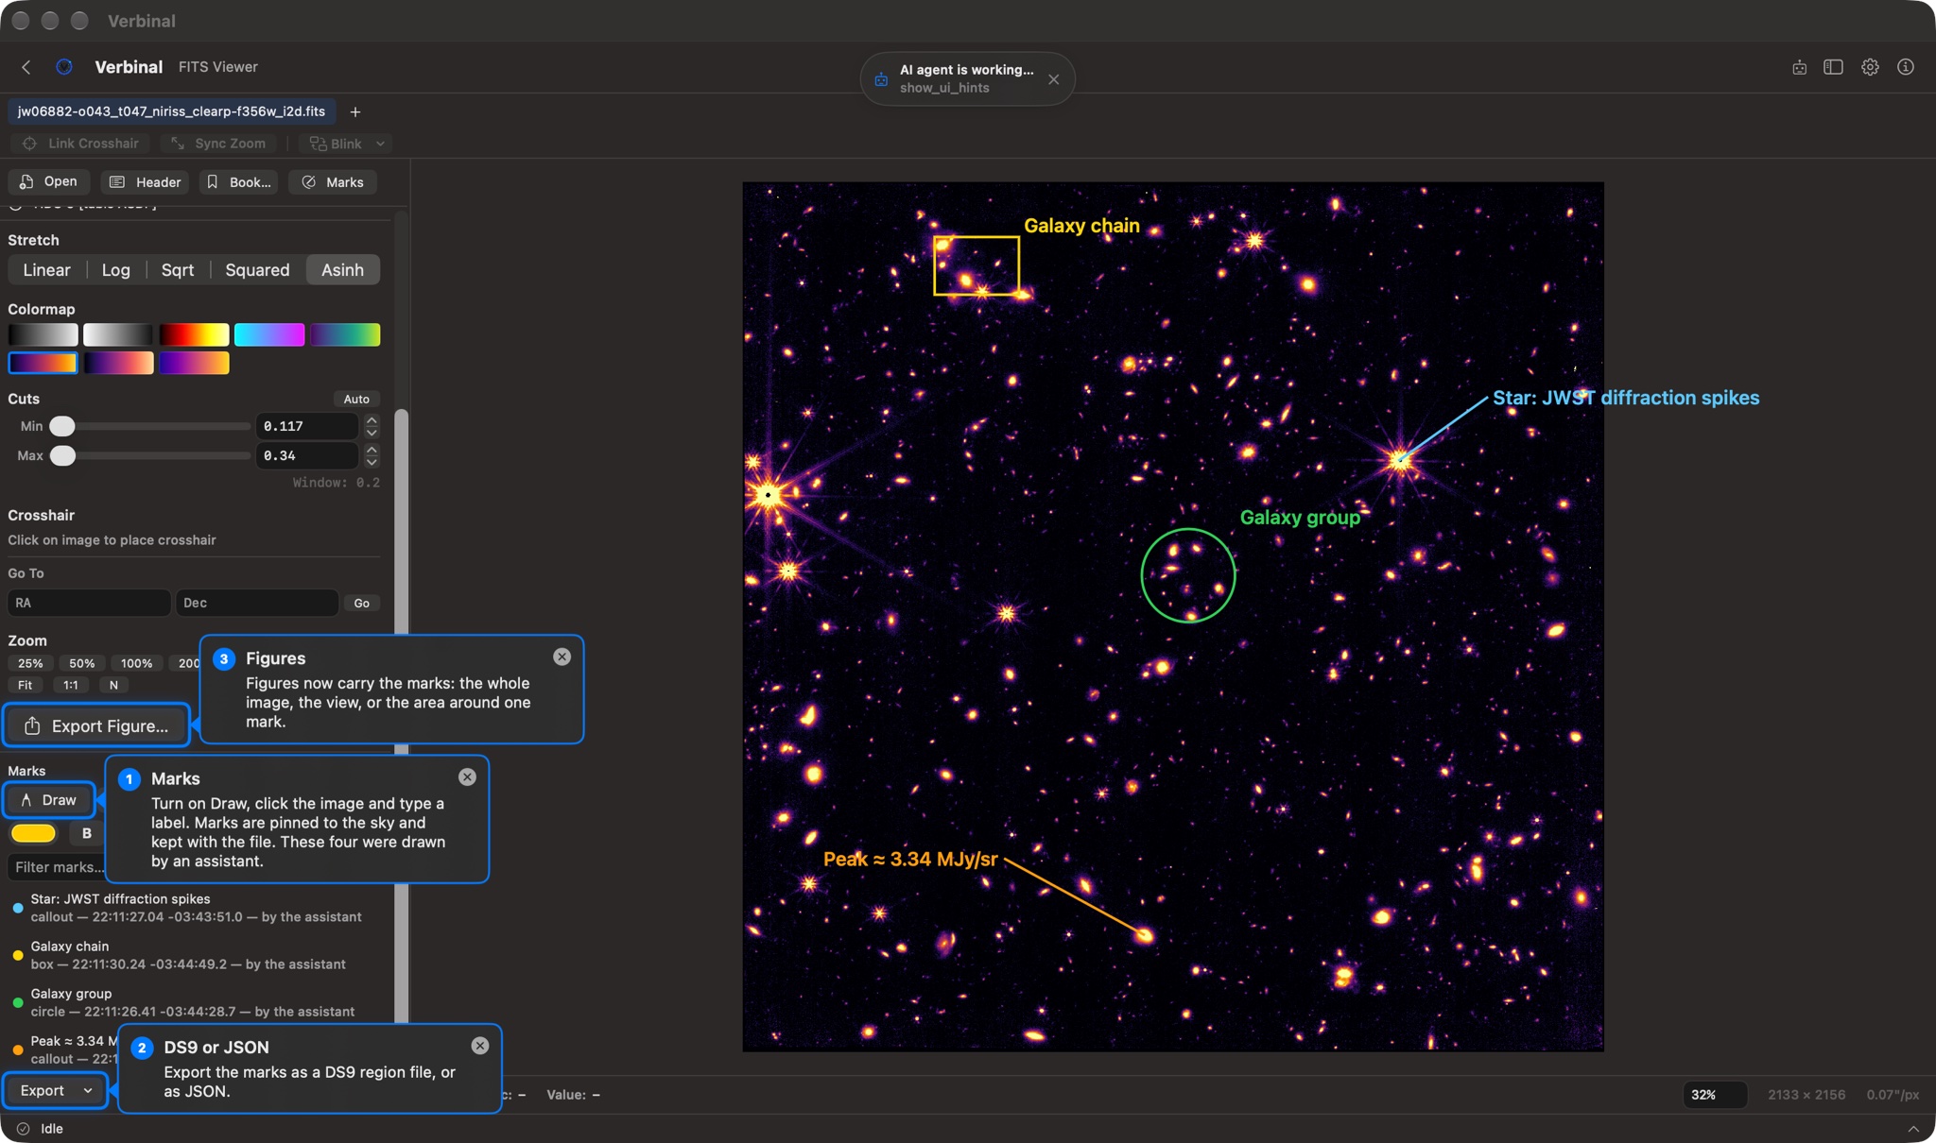Toggle the sidebar panel layout icon
Image resolution: width=1936 pixels, height=1143 pixels.
pos(1833,67)
